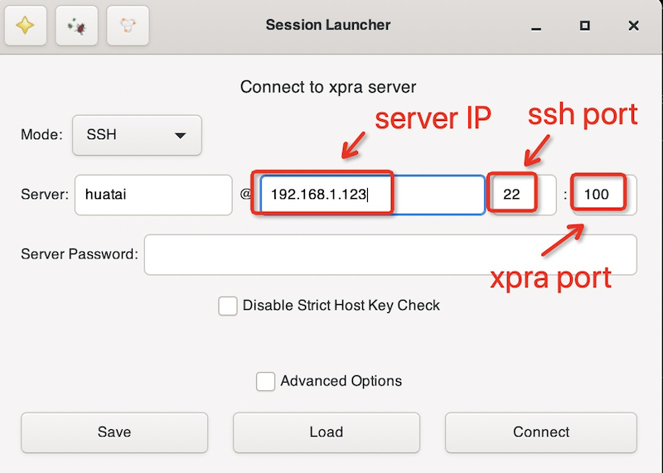Click the Server Password input box
Screen dimensions: 663x473
pyautogui.click(x=390, y=254)
